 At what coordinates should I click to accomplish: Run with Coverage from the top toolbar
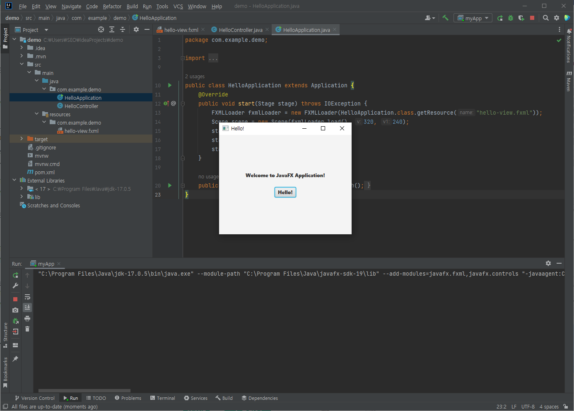521,18
